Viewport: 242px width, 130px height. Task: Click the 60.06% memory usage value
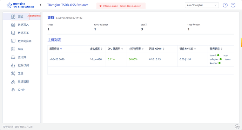pos(133,59)
